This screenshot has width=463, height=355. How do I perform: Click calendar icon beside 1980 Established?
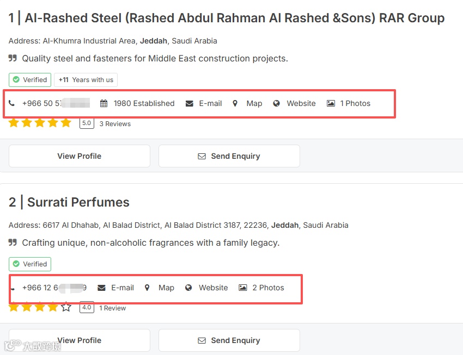[x=103, y=103]
